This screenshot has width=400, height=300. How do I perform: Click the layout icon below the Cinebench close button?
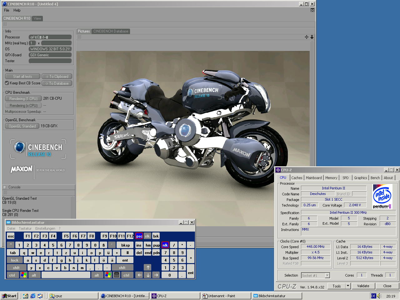coord(312,10)
